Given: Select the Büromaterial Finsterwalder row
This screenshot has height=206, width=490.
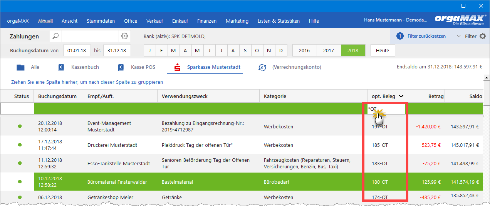Looking at the screenshot, I should click(x=242, y=182).
